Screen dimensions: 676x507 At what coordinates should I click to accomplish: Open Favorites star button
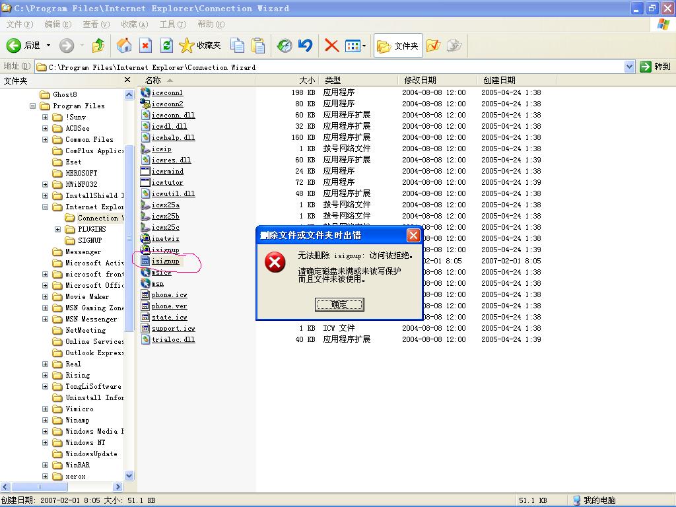tap(199, 46)
